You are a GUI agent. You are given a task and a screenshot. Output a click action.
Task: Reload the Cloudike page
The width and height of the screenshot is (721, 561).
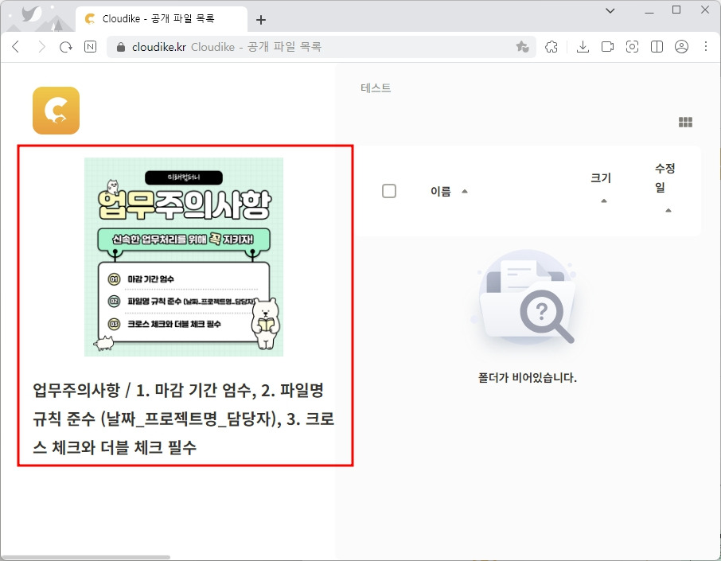pos(66,47)
